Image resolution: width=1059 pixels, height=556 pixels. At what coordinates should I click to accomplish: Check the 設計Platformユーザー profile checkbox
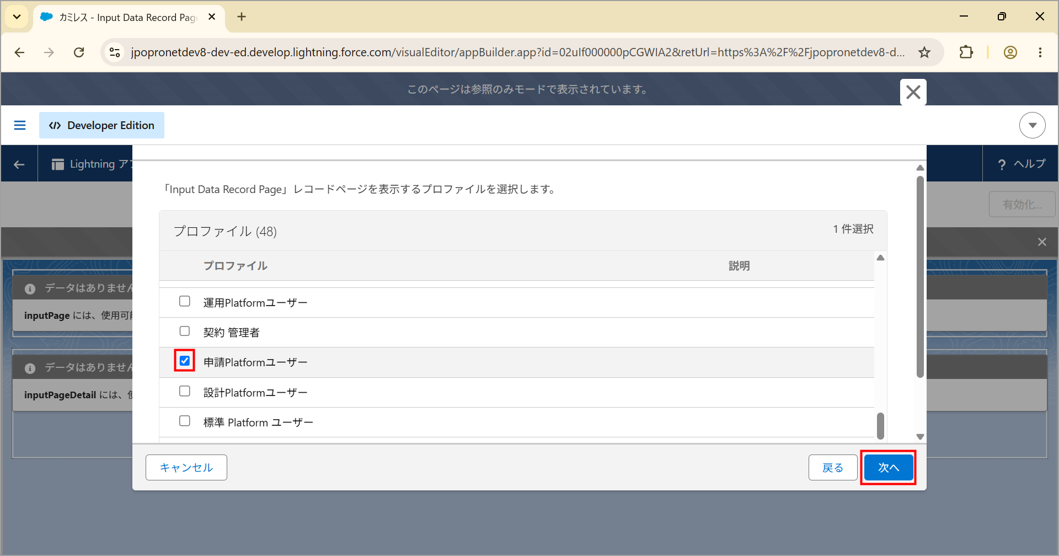point(185,391)
